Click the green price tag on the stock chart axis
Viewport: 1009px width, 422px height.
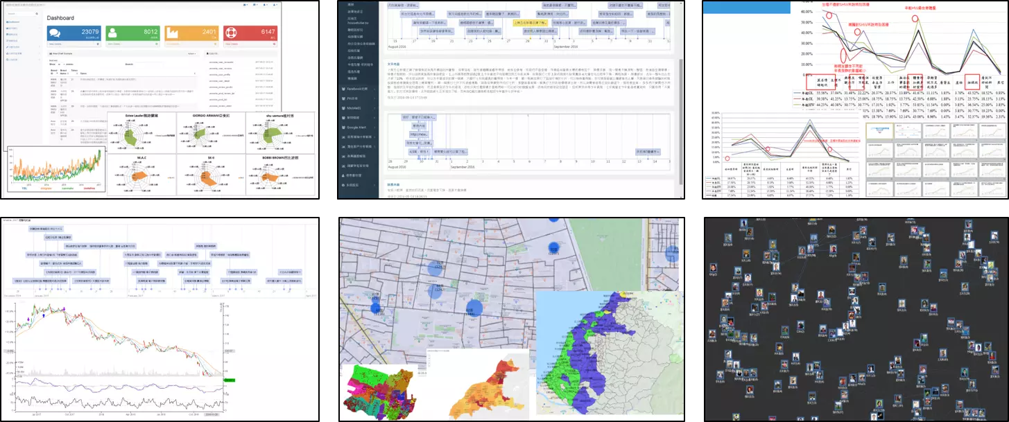point(229,380)
